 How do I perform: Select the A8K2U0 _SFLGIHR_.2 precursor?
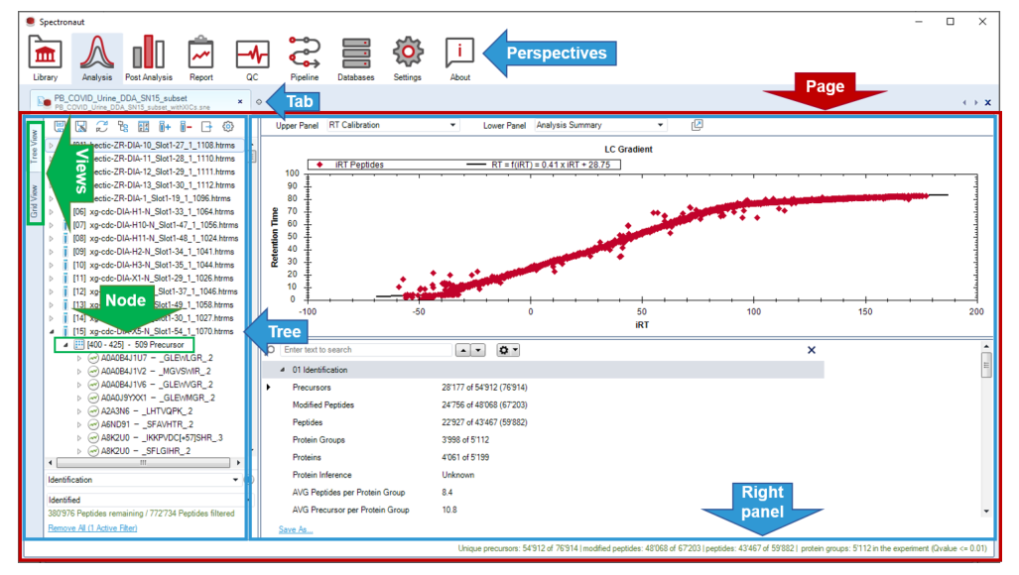click(x=146, y=451)
